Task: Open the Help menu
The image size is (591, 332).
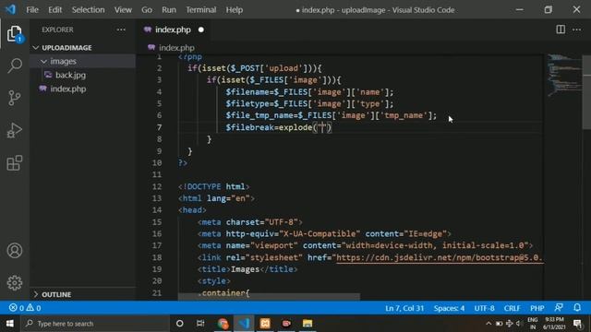Action: pos(234,10)
